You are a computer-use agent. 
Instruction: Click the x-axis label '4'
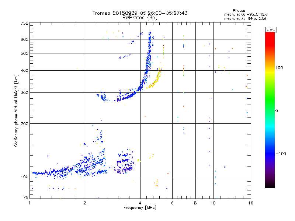coord(140,203)
